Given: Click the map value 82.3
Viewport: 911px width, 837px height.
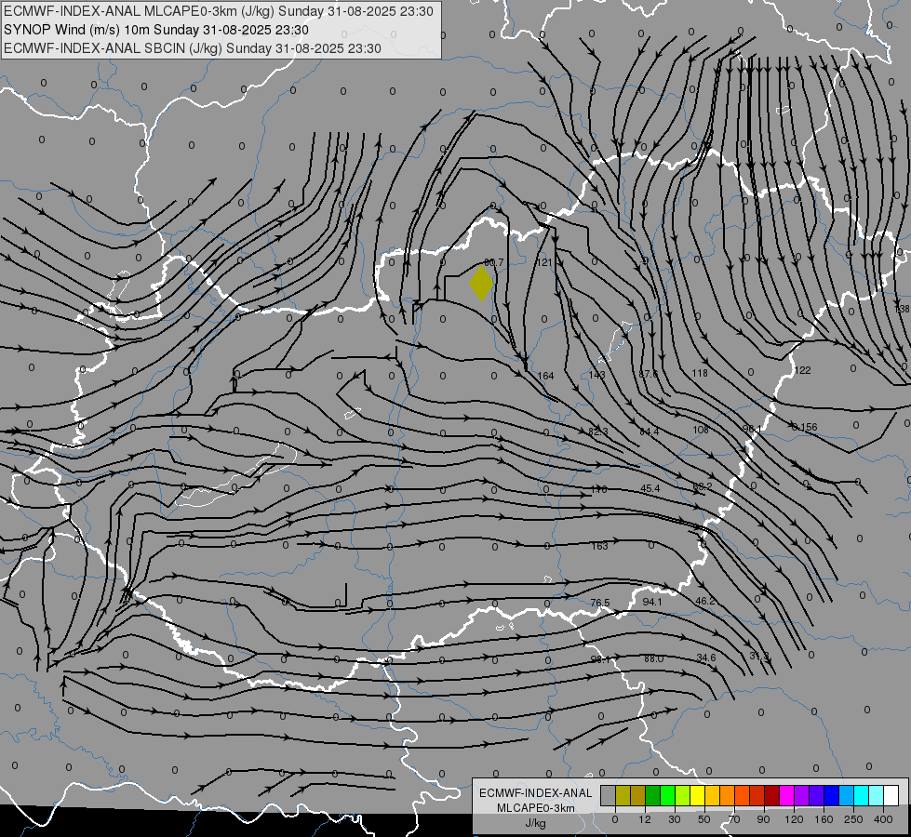Looking at the screenshot, I should [597, 432].
